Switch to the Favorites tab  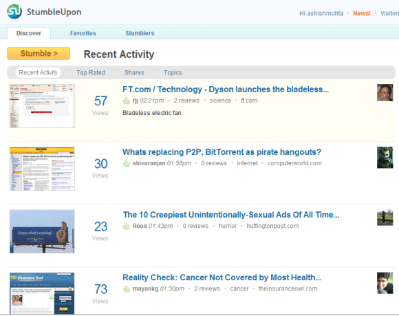tap(83, 33)
